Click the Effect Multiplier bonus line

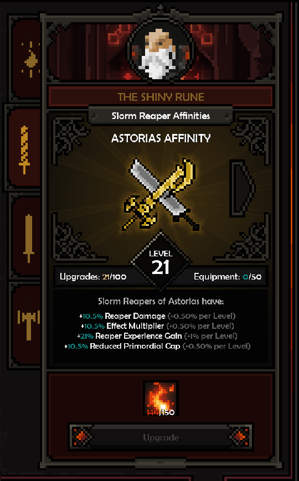(157, 326)
